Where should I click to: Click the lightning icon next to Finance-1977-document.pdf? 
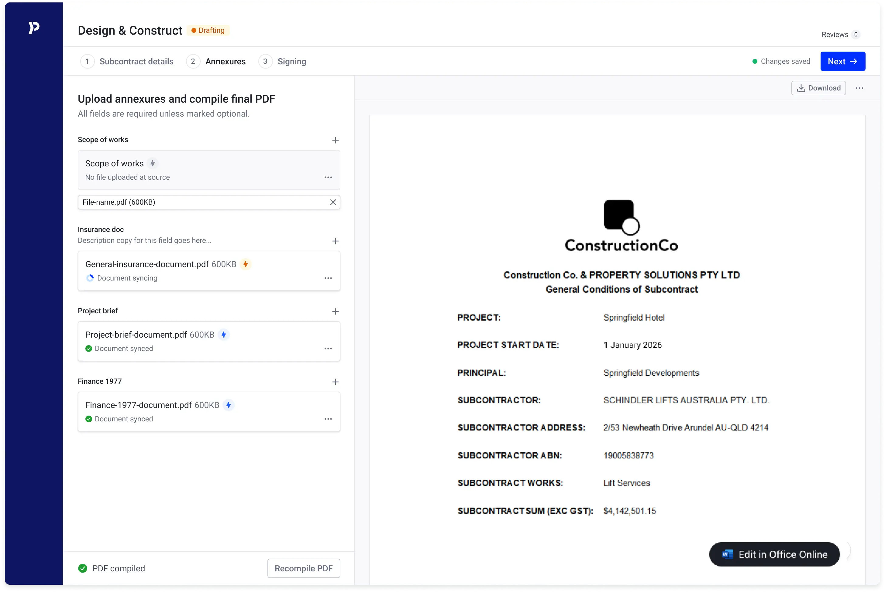[x=229, y=405]
